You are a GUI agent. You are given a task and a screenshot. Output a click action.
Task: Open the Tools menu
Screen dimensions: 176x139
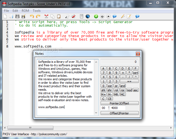36,11
